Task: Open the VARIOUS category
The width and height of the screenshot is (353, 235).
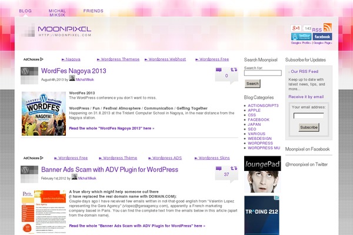Action: coord(257,134)
